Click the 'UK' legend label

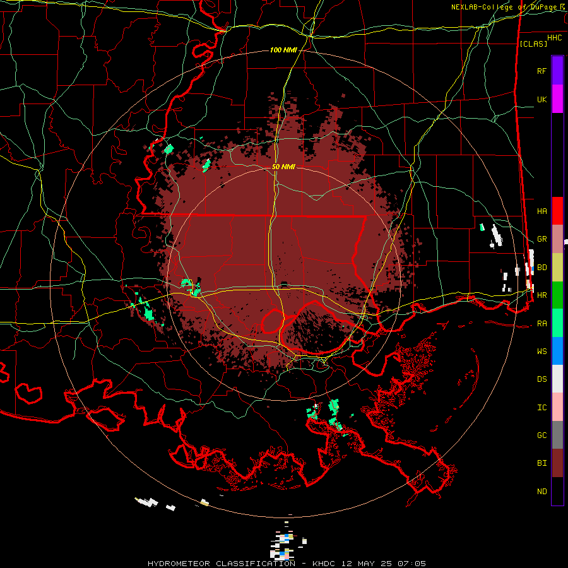(x=541, y=99)
